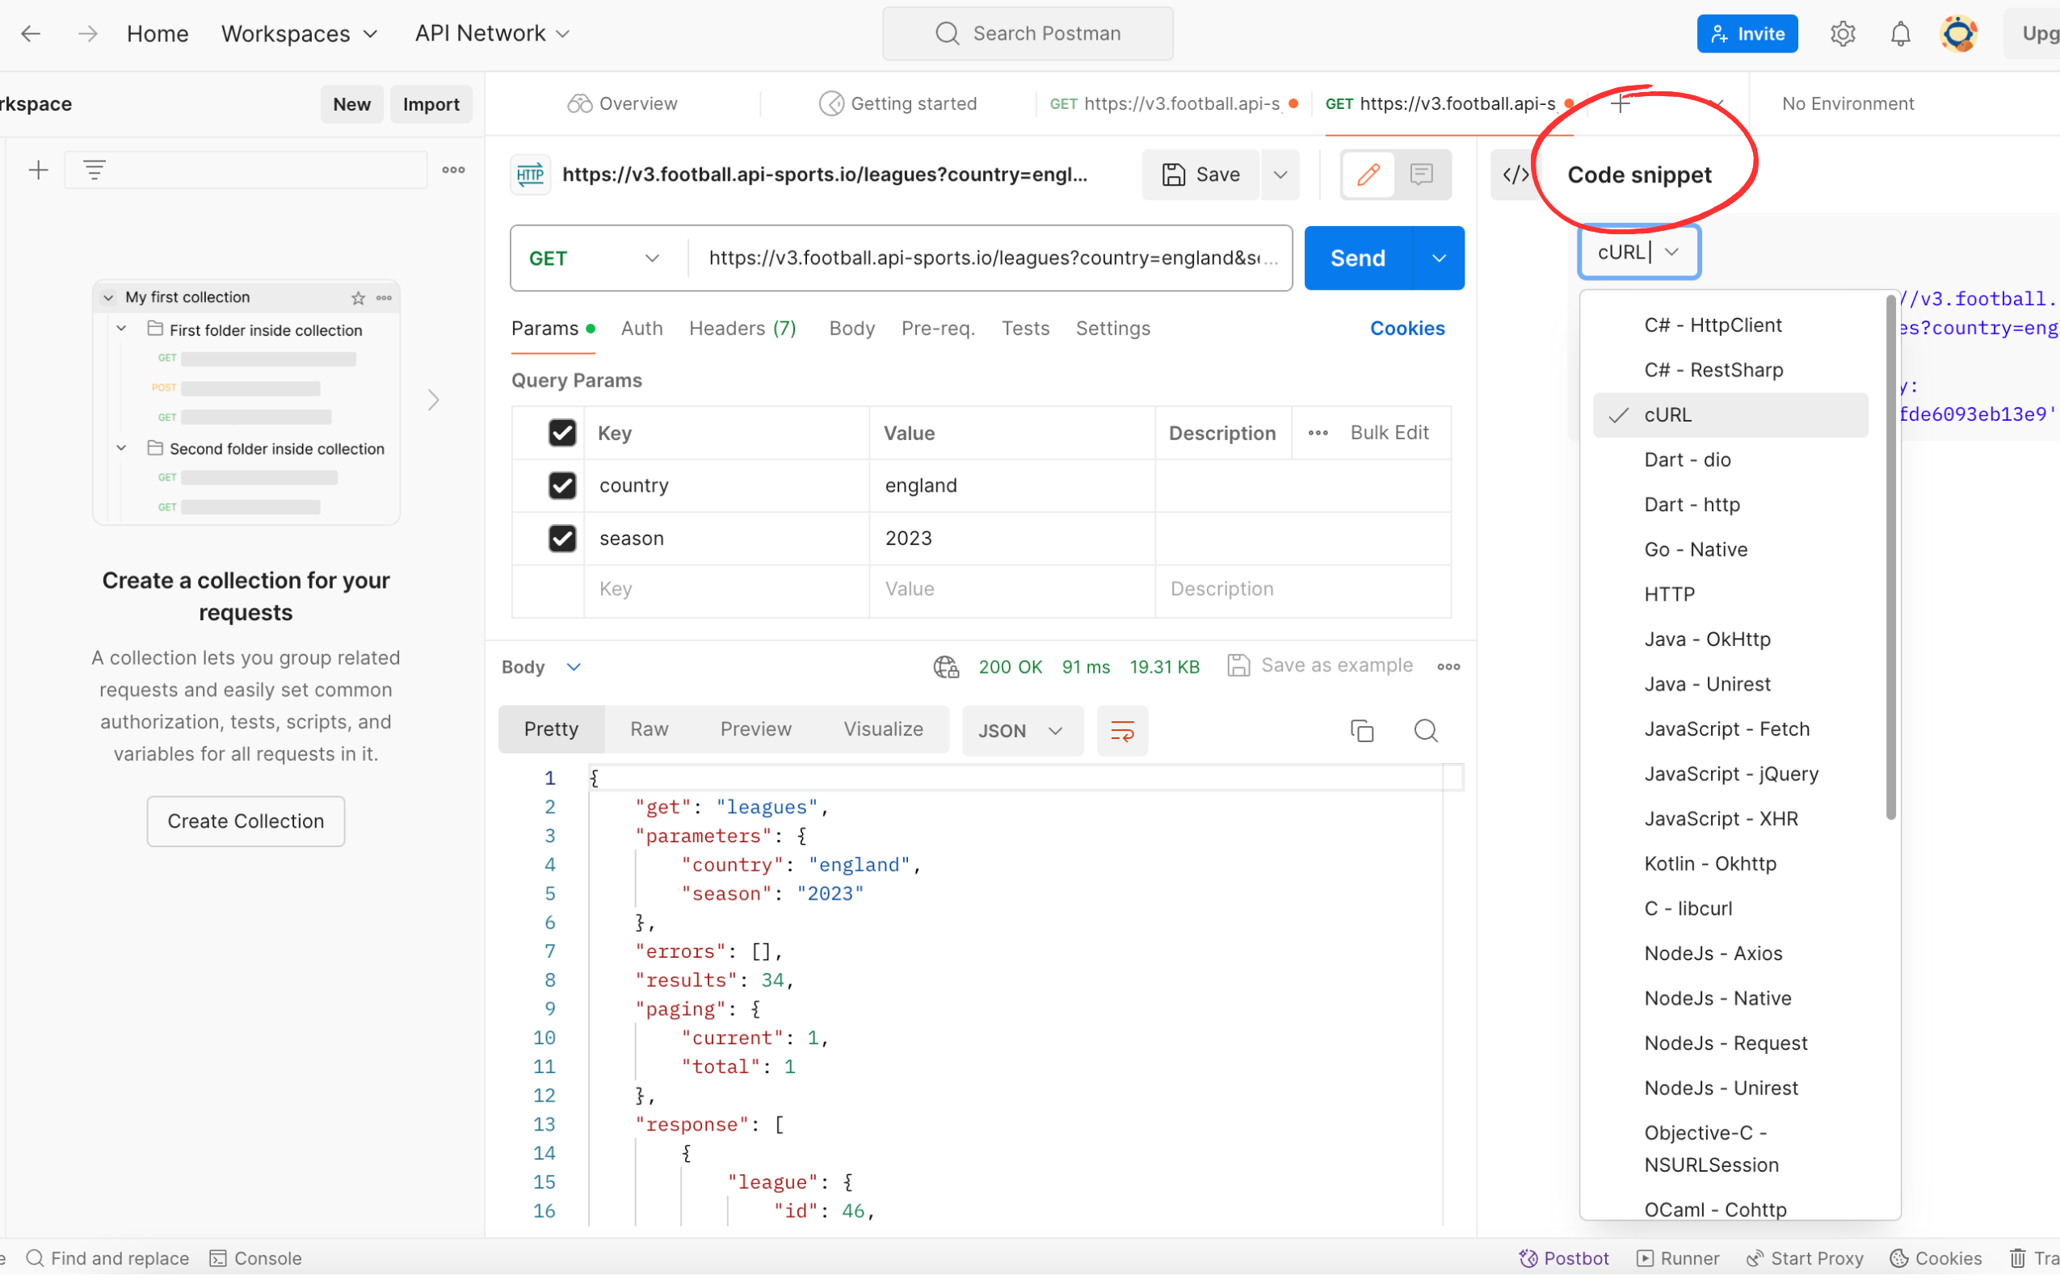Copy the response body with the copy icon
Image resolution: width=2060 pixels, height=1284 pixels.
[x=1362, y=730]
